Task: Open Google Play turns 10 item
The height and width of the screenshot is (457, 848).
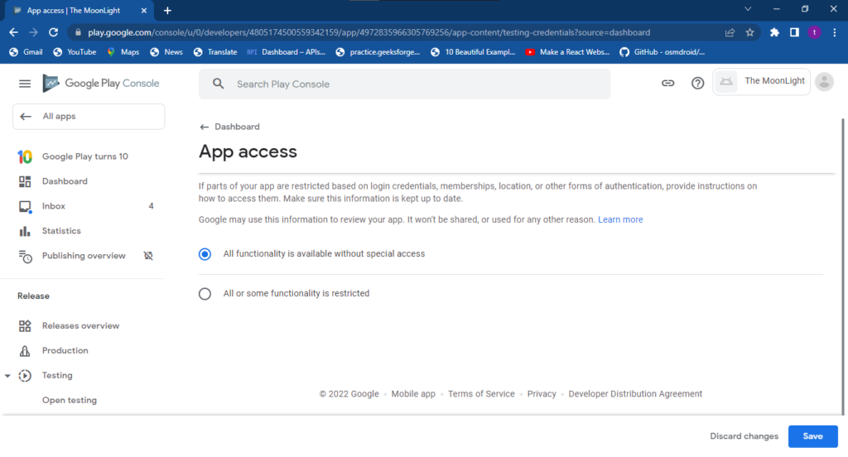Action: coord(85,156)
